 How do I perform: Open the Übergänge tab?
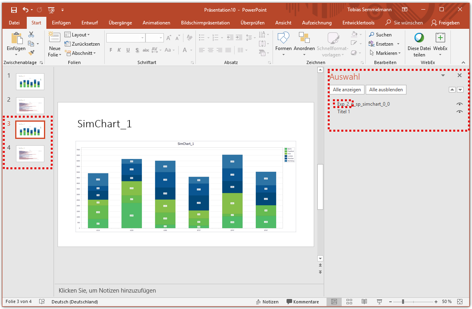[120, 22]
